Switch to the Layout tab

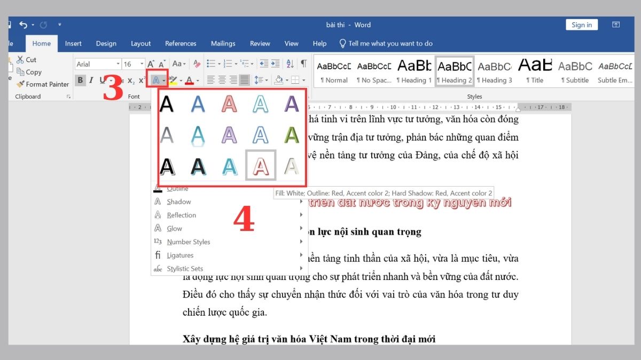141,43
